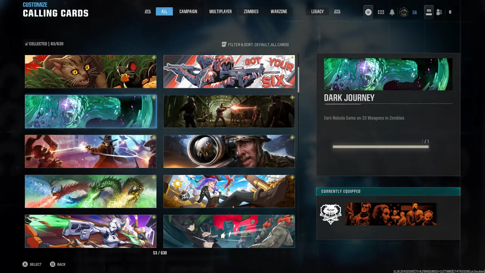485x273 pixels.
Task: Open the friends social icon
Action: pos(439,12)
